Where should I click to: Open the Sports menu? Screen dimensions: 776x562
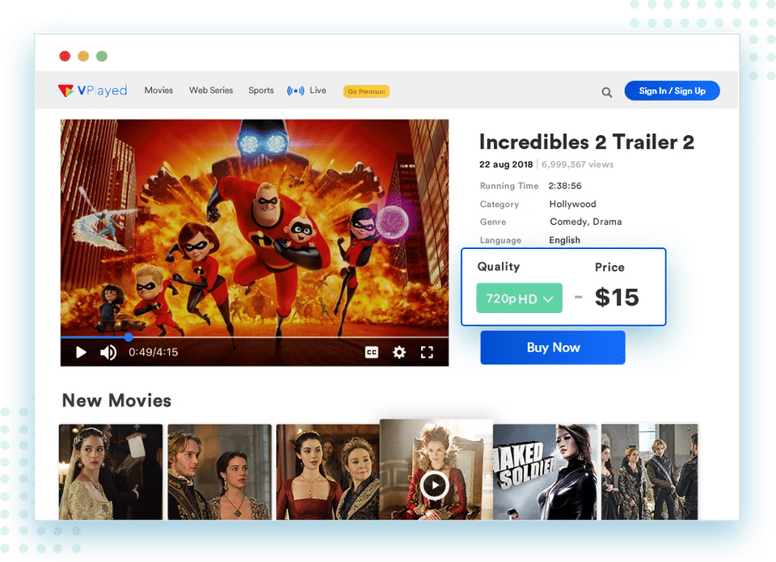(x=261, y=90)
